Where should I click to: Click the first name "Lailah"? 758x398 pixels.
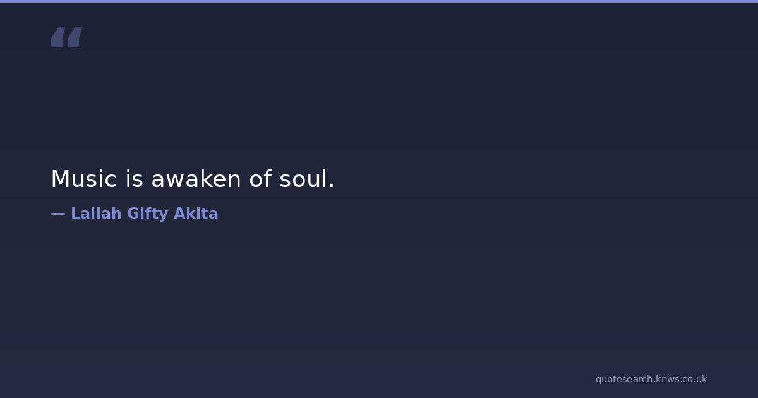95,214
